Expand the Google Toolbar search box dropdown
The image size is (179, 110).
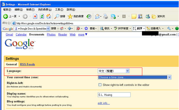(x=48, y=28)
